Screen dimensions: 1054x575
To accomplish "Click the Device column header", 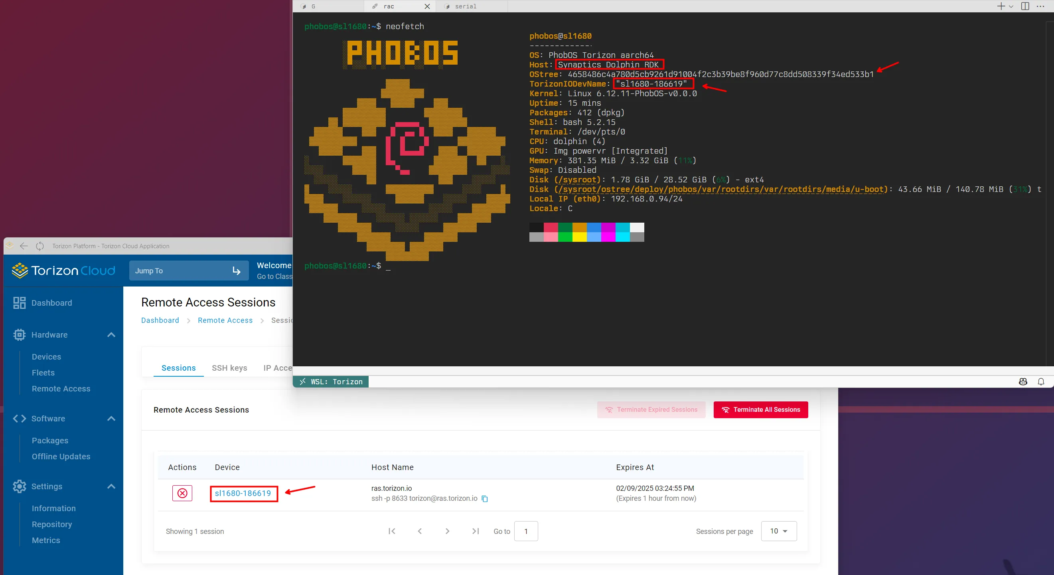I will coord(227,467).
